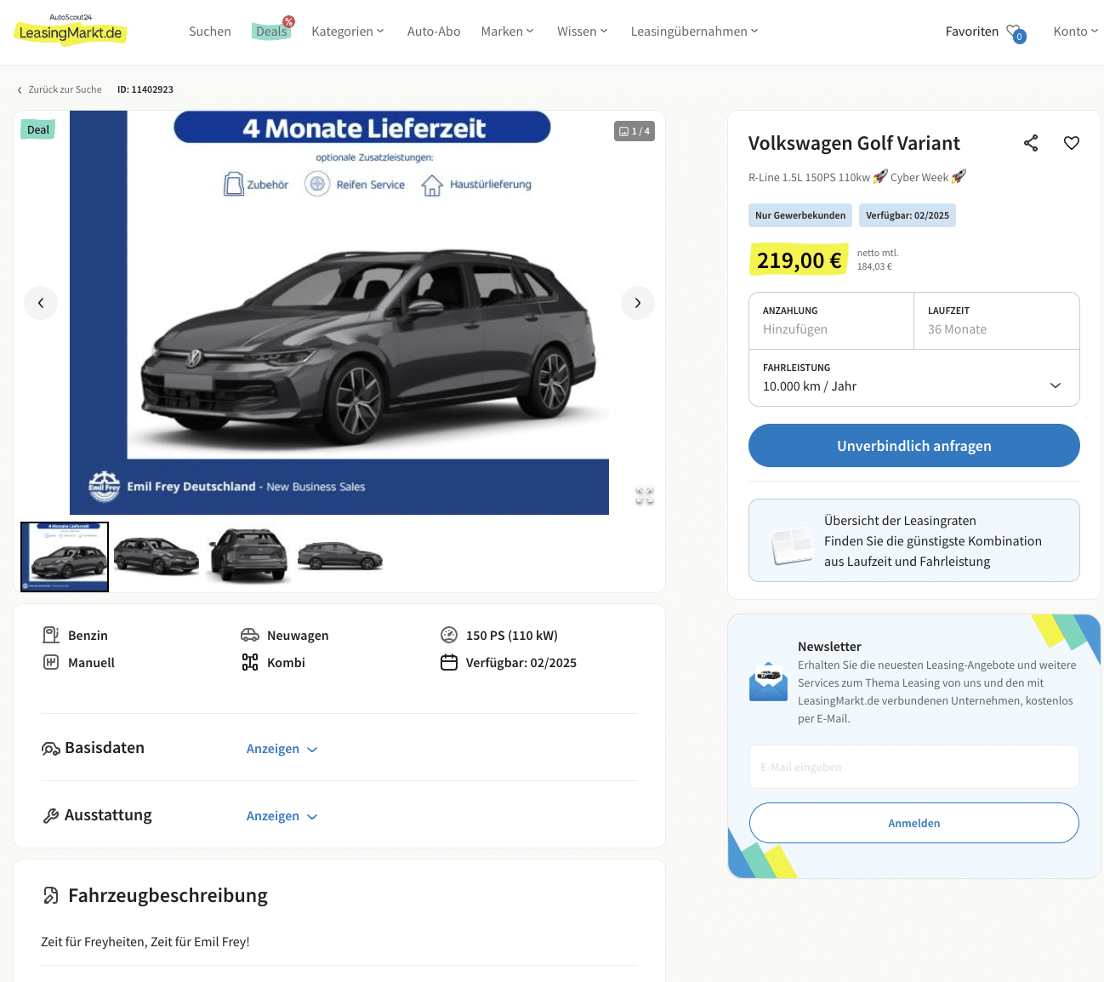Click the Fahrzeugbeschreibung document icon
Image resolution: width=1104 pixels, height=982 pixels.
pyautogui.click(x=51, y=895)
